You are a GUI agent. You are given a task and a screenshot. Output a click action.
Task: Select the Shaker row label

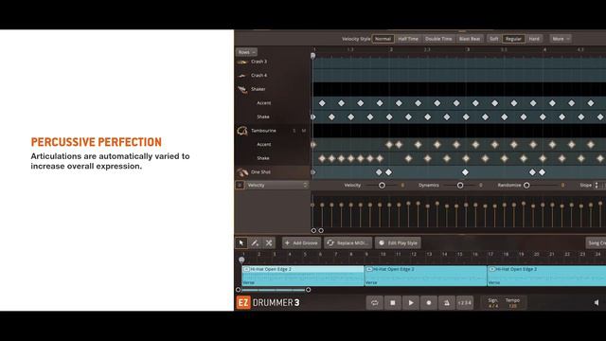coord(258,89)
